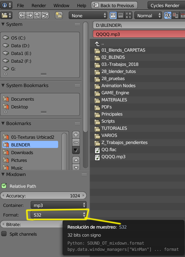Viewport: 185px width, 257px height.
Task: Toggle the Relative Path checkbox
Action: coord(4,186)
